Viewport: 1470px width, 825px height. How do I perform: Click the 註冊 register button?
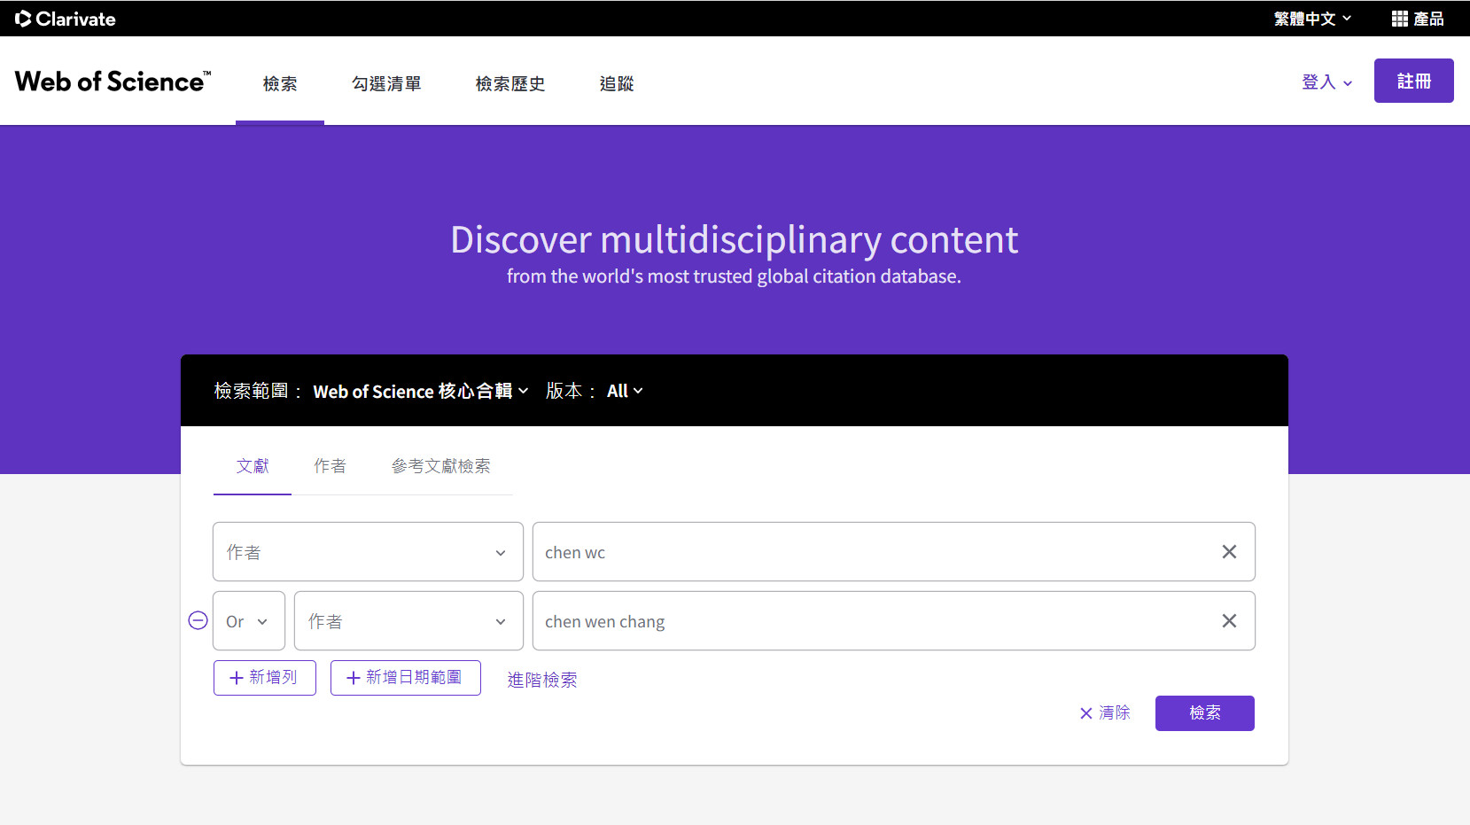(1413, 81)
